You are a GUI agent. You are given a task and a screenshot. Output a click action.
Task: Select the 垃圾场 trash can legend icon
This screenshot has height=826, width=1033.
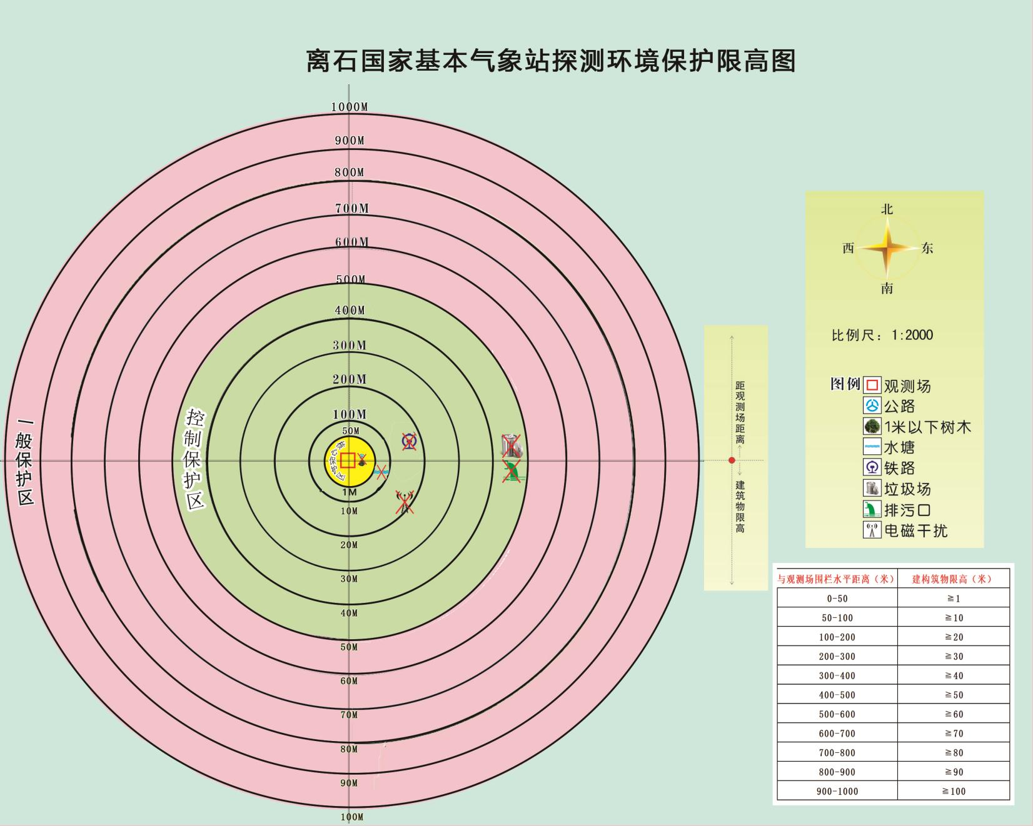[872, 488]
